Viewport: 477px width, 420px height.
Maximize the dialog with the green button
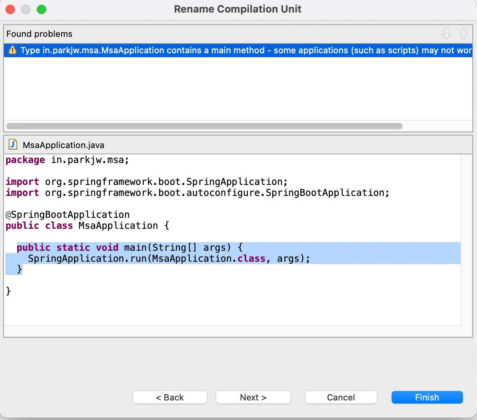[x=42, y=9]
